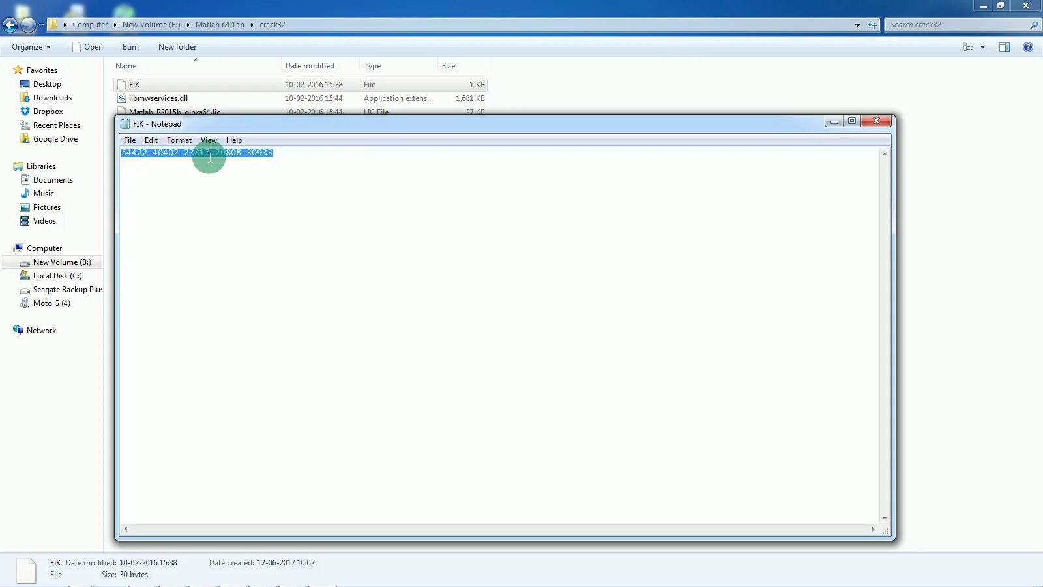
Task: Select the FIK file icon in the list
Action: click(x=121, y=85)
